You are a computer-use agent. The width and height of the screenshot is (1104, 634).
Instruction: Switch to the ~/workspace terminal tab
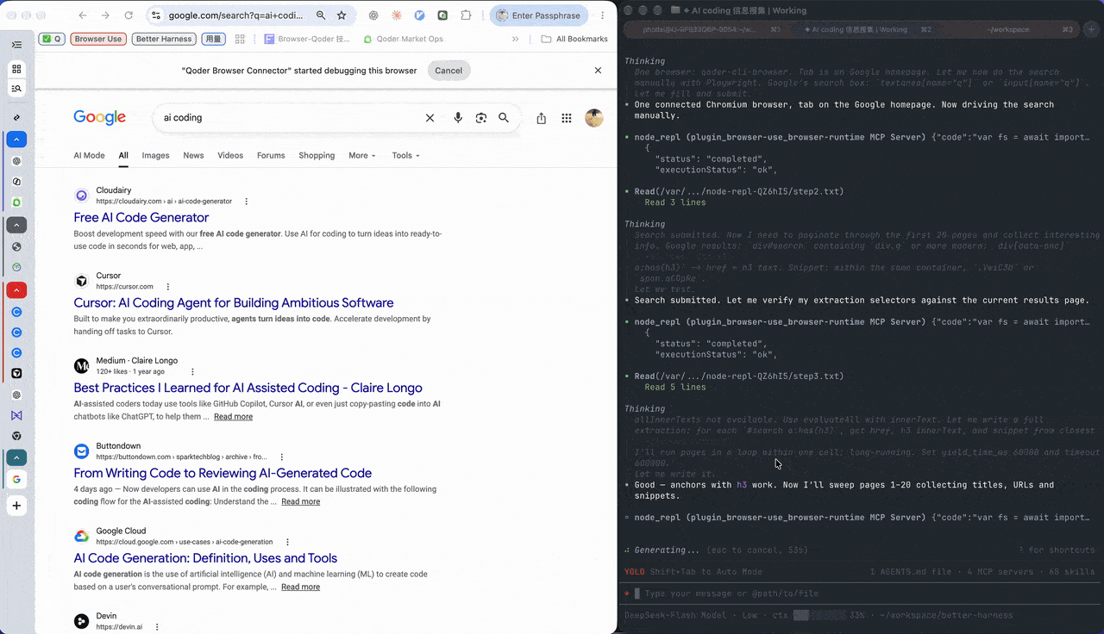coord(1009,29)
